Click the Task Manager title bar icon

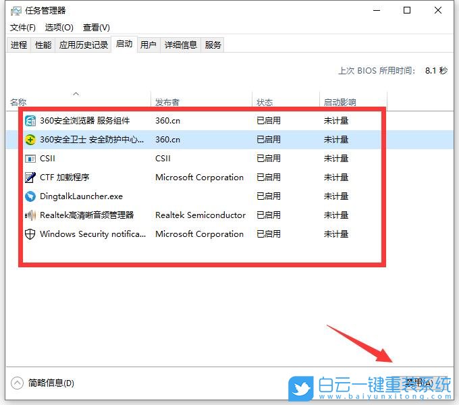(x=16, y=11)
